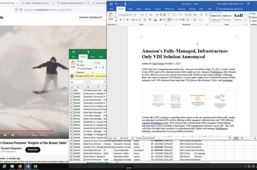Click Excel's Name Box showing A1
Image resolution: width=257 pixels, height=170 pixels.
[78, 82]
